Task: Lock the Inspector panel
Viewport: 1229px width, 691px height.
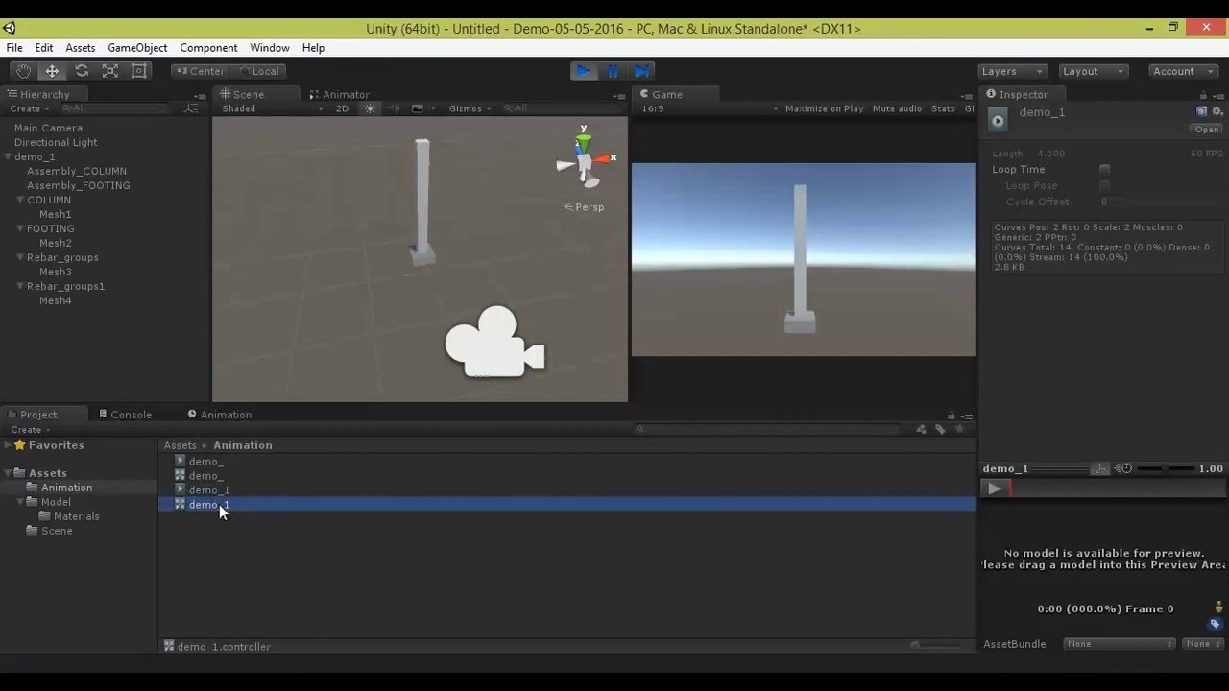Action: pos(1203,94)
